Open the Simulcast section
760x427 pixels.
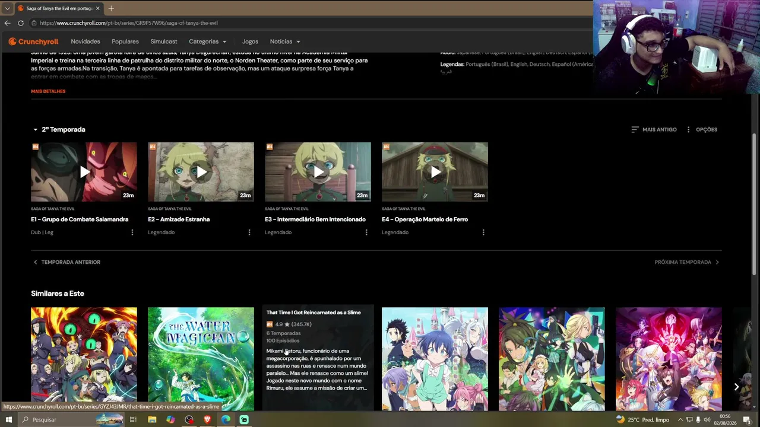click(164, 42)
